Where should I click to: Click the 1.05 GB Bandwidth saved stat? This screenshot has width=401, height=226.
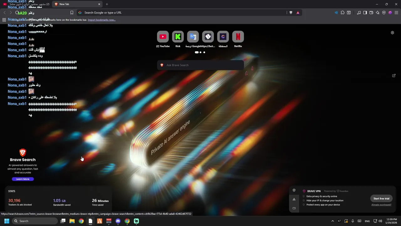tap(62, 202)
